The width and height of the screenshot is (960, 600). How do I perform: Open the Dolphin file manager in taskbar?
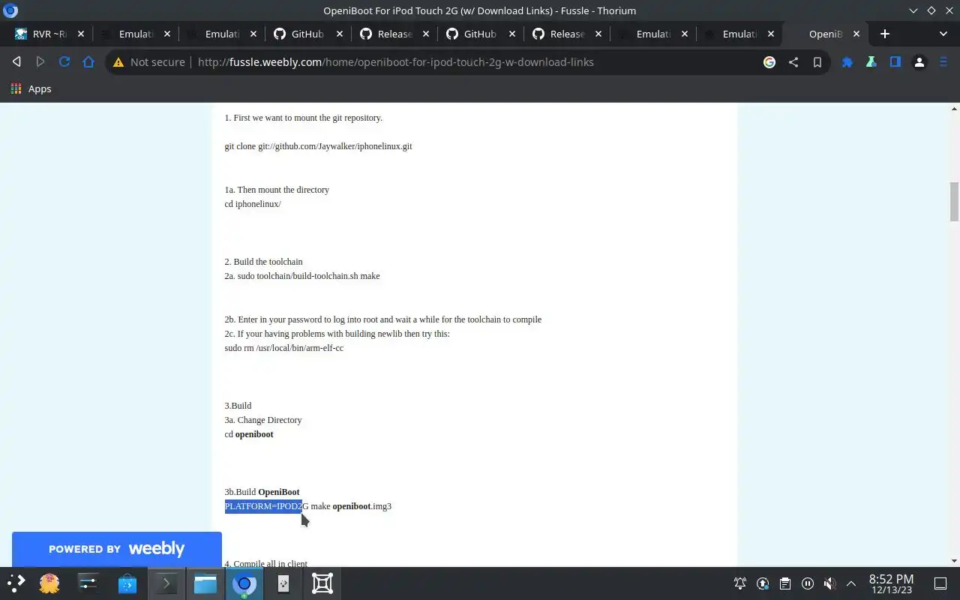tap(205, 583)
